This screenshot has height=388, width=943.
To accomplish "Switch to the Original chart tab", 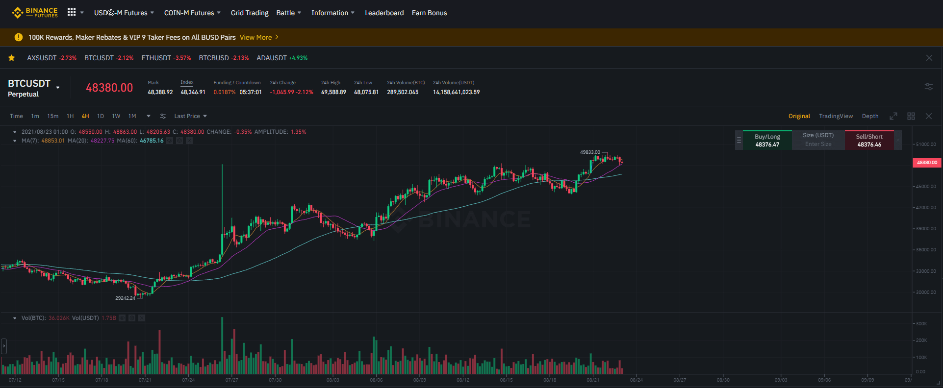I will coord(799,116).
